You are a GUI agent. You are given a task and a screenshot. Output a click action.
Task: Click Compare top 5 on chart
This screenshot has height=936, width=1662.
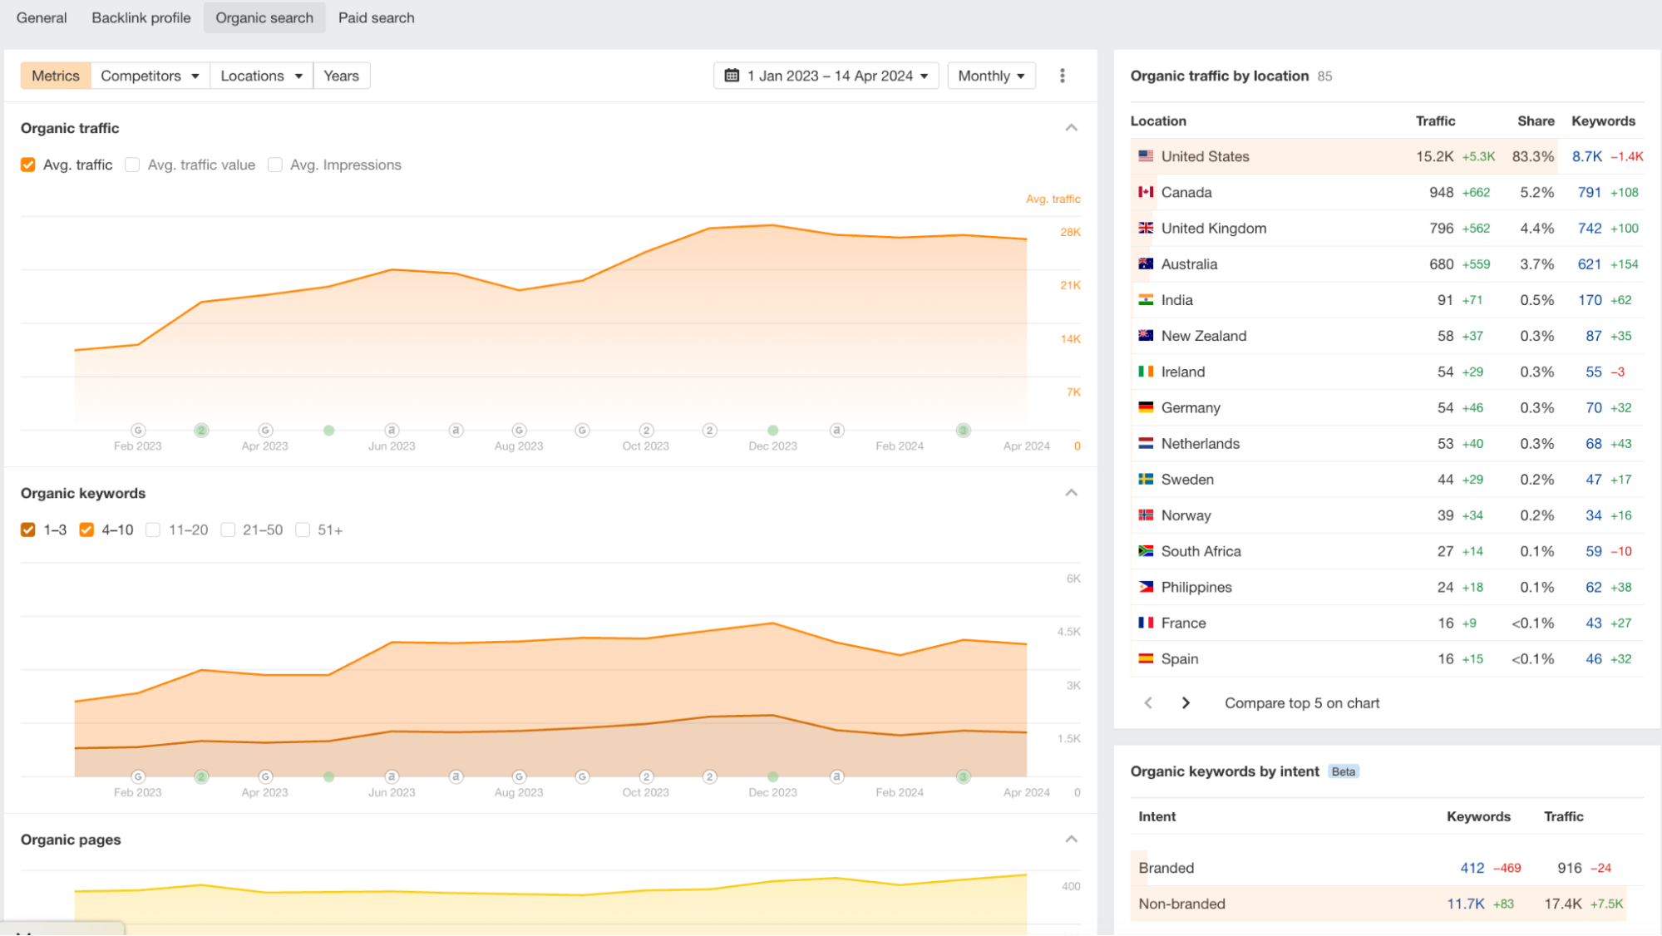point(1301,703)
